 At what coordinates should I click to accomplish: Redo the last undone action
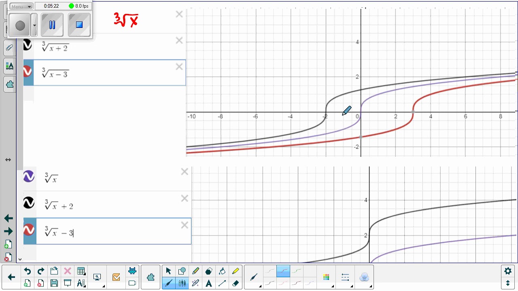tap(40, 271)
